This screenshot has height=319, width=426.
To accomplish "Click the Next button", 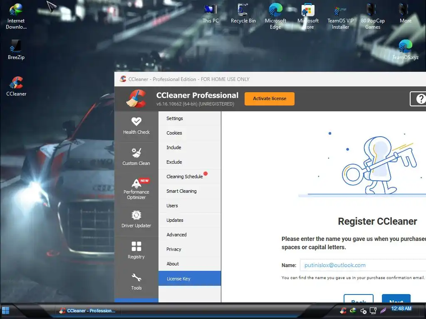I will coord(396,298).
